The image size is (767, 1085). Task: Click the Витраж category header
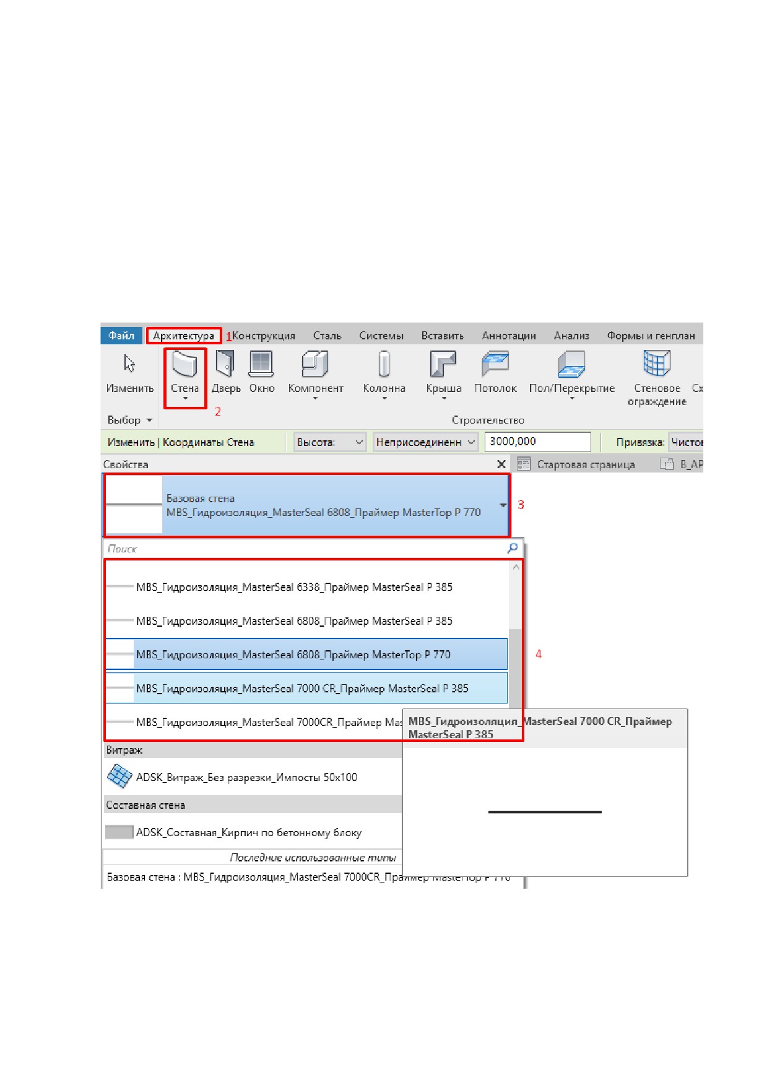254,750
